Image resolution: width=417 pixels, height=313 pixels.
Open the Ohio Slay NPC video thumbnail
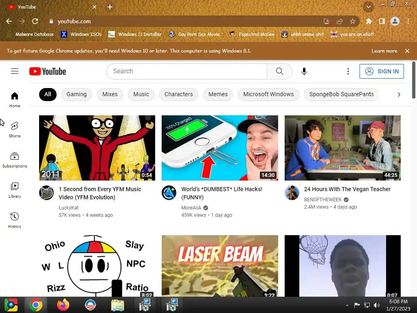[97, 266]
